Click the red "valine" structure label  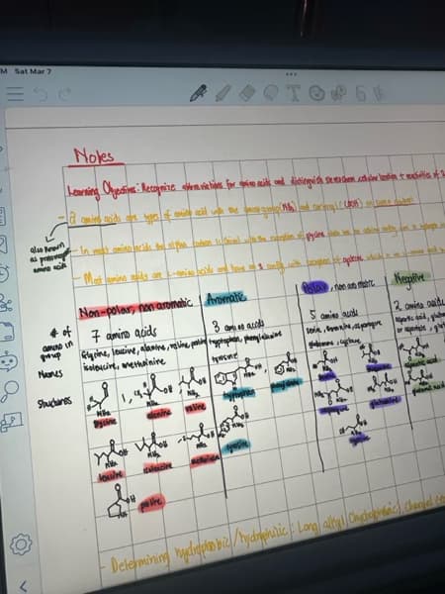tap(195, 407)
